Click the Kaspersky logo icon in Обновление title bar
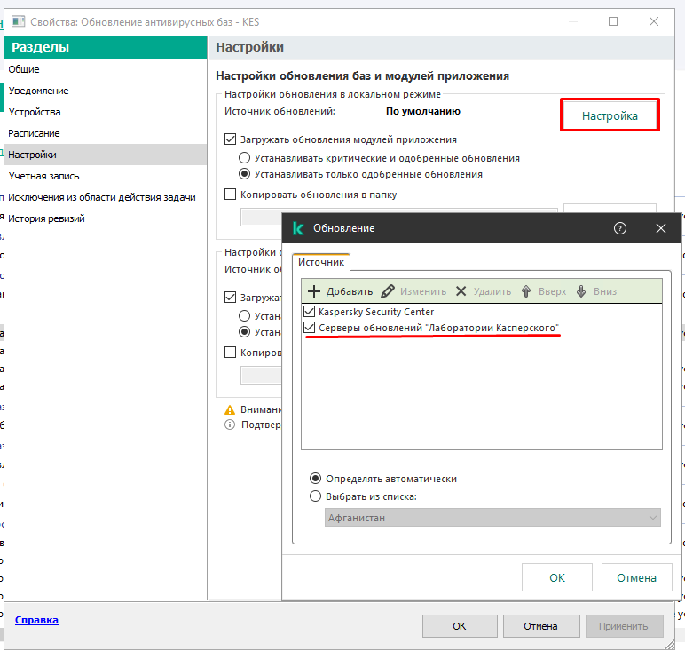 tap(298, 228)
